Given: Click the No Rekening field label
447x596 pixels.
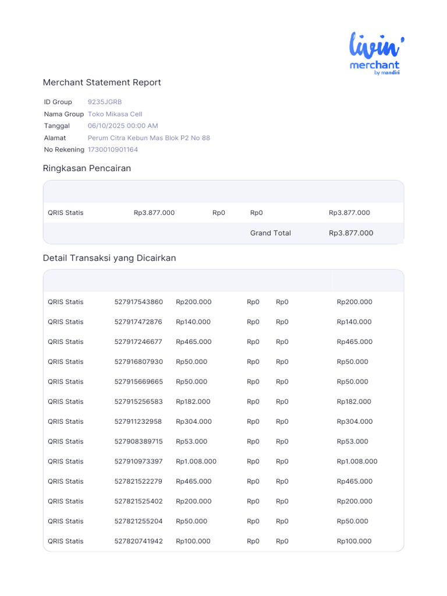Looking at the screenshot, I should 64,150.
